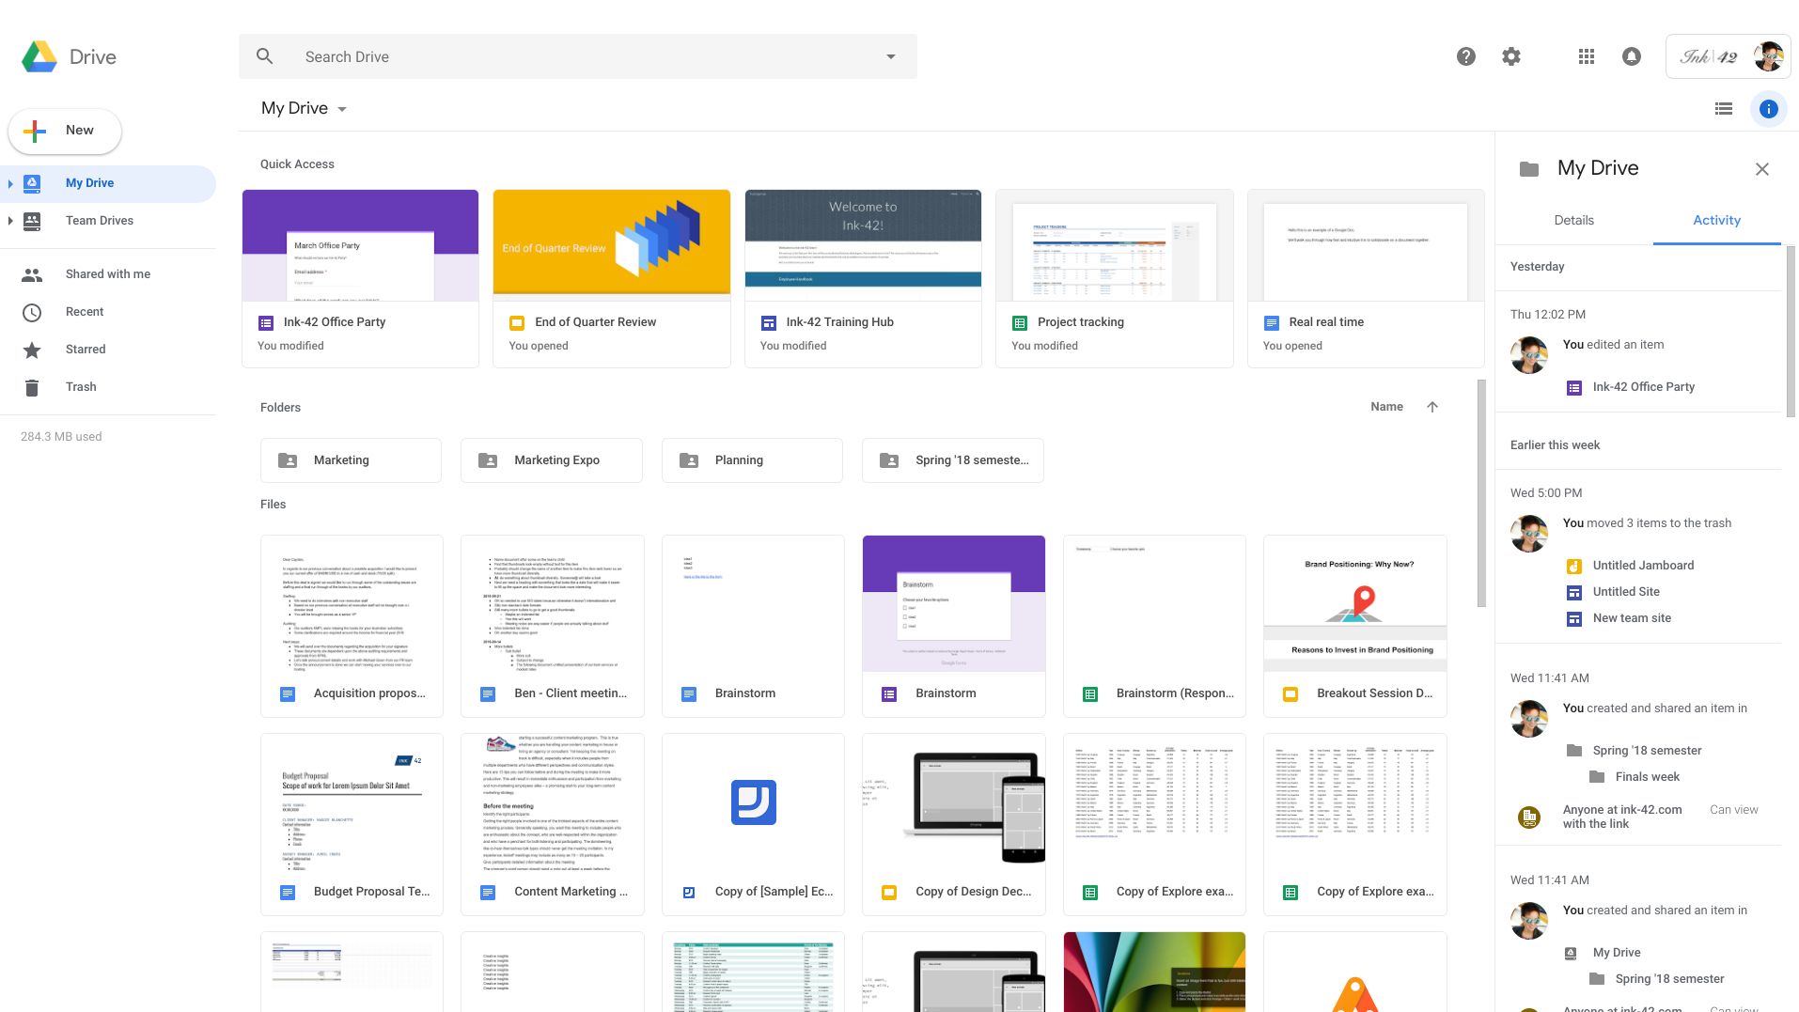Screen dimensions: 1799x1012
Task: Open the Google apps grid icon
Action: [1587, 56]
